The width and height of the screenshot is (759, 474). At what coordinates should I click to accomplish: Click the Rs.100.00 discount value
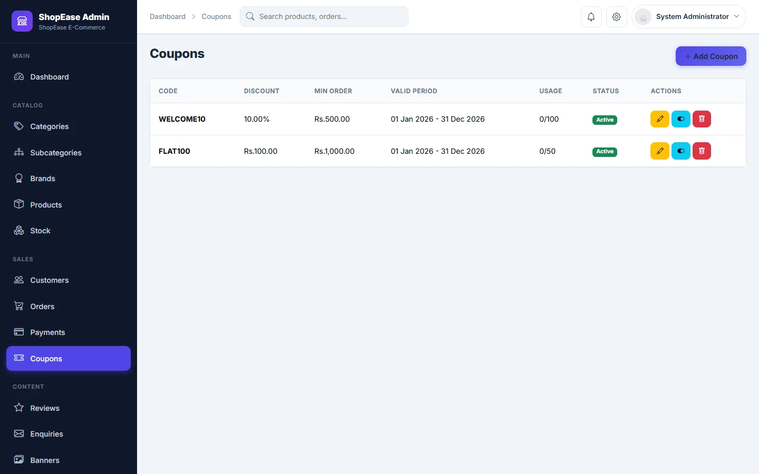pos(260,151)
